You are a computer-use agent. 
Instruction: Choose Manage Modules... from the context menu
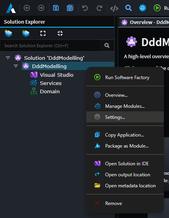tap(125, 106)
